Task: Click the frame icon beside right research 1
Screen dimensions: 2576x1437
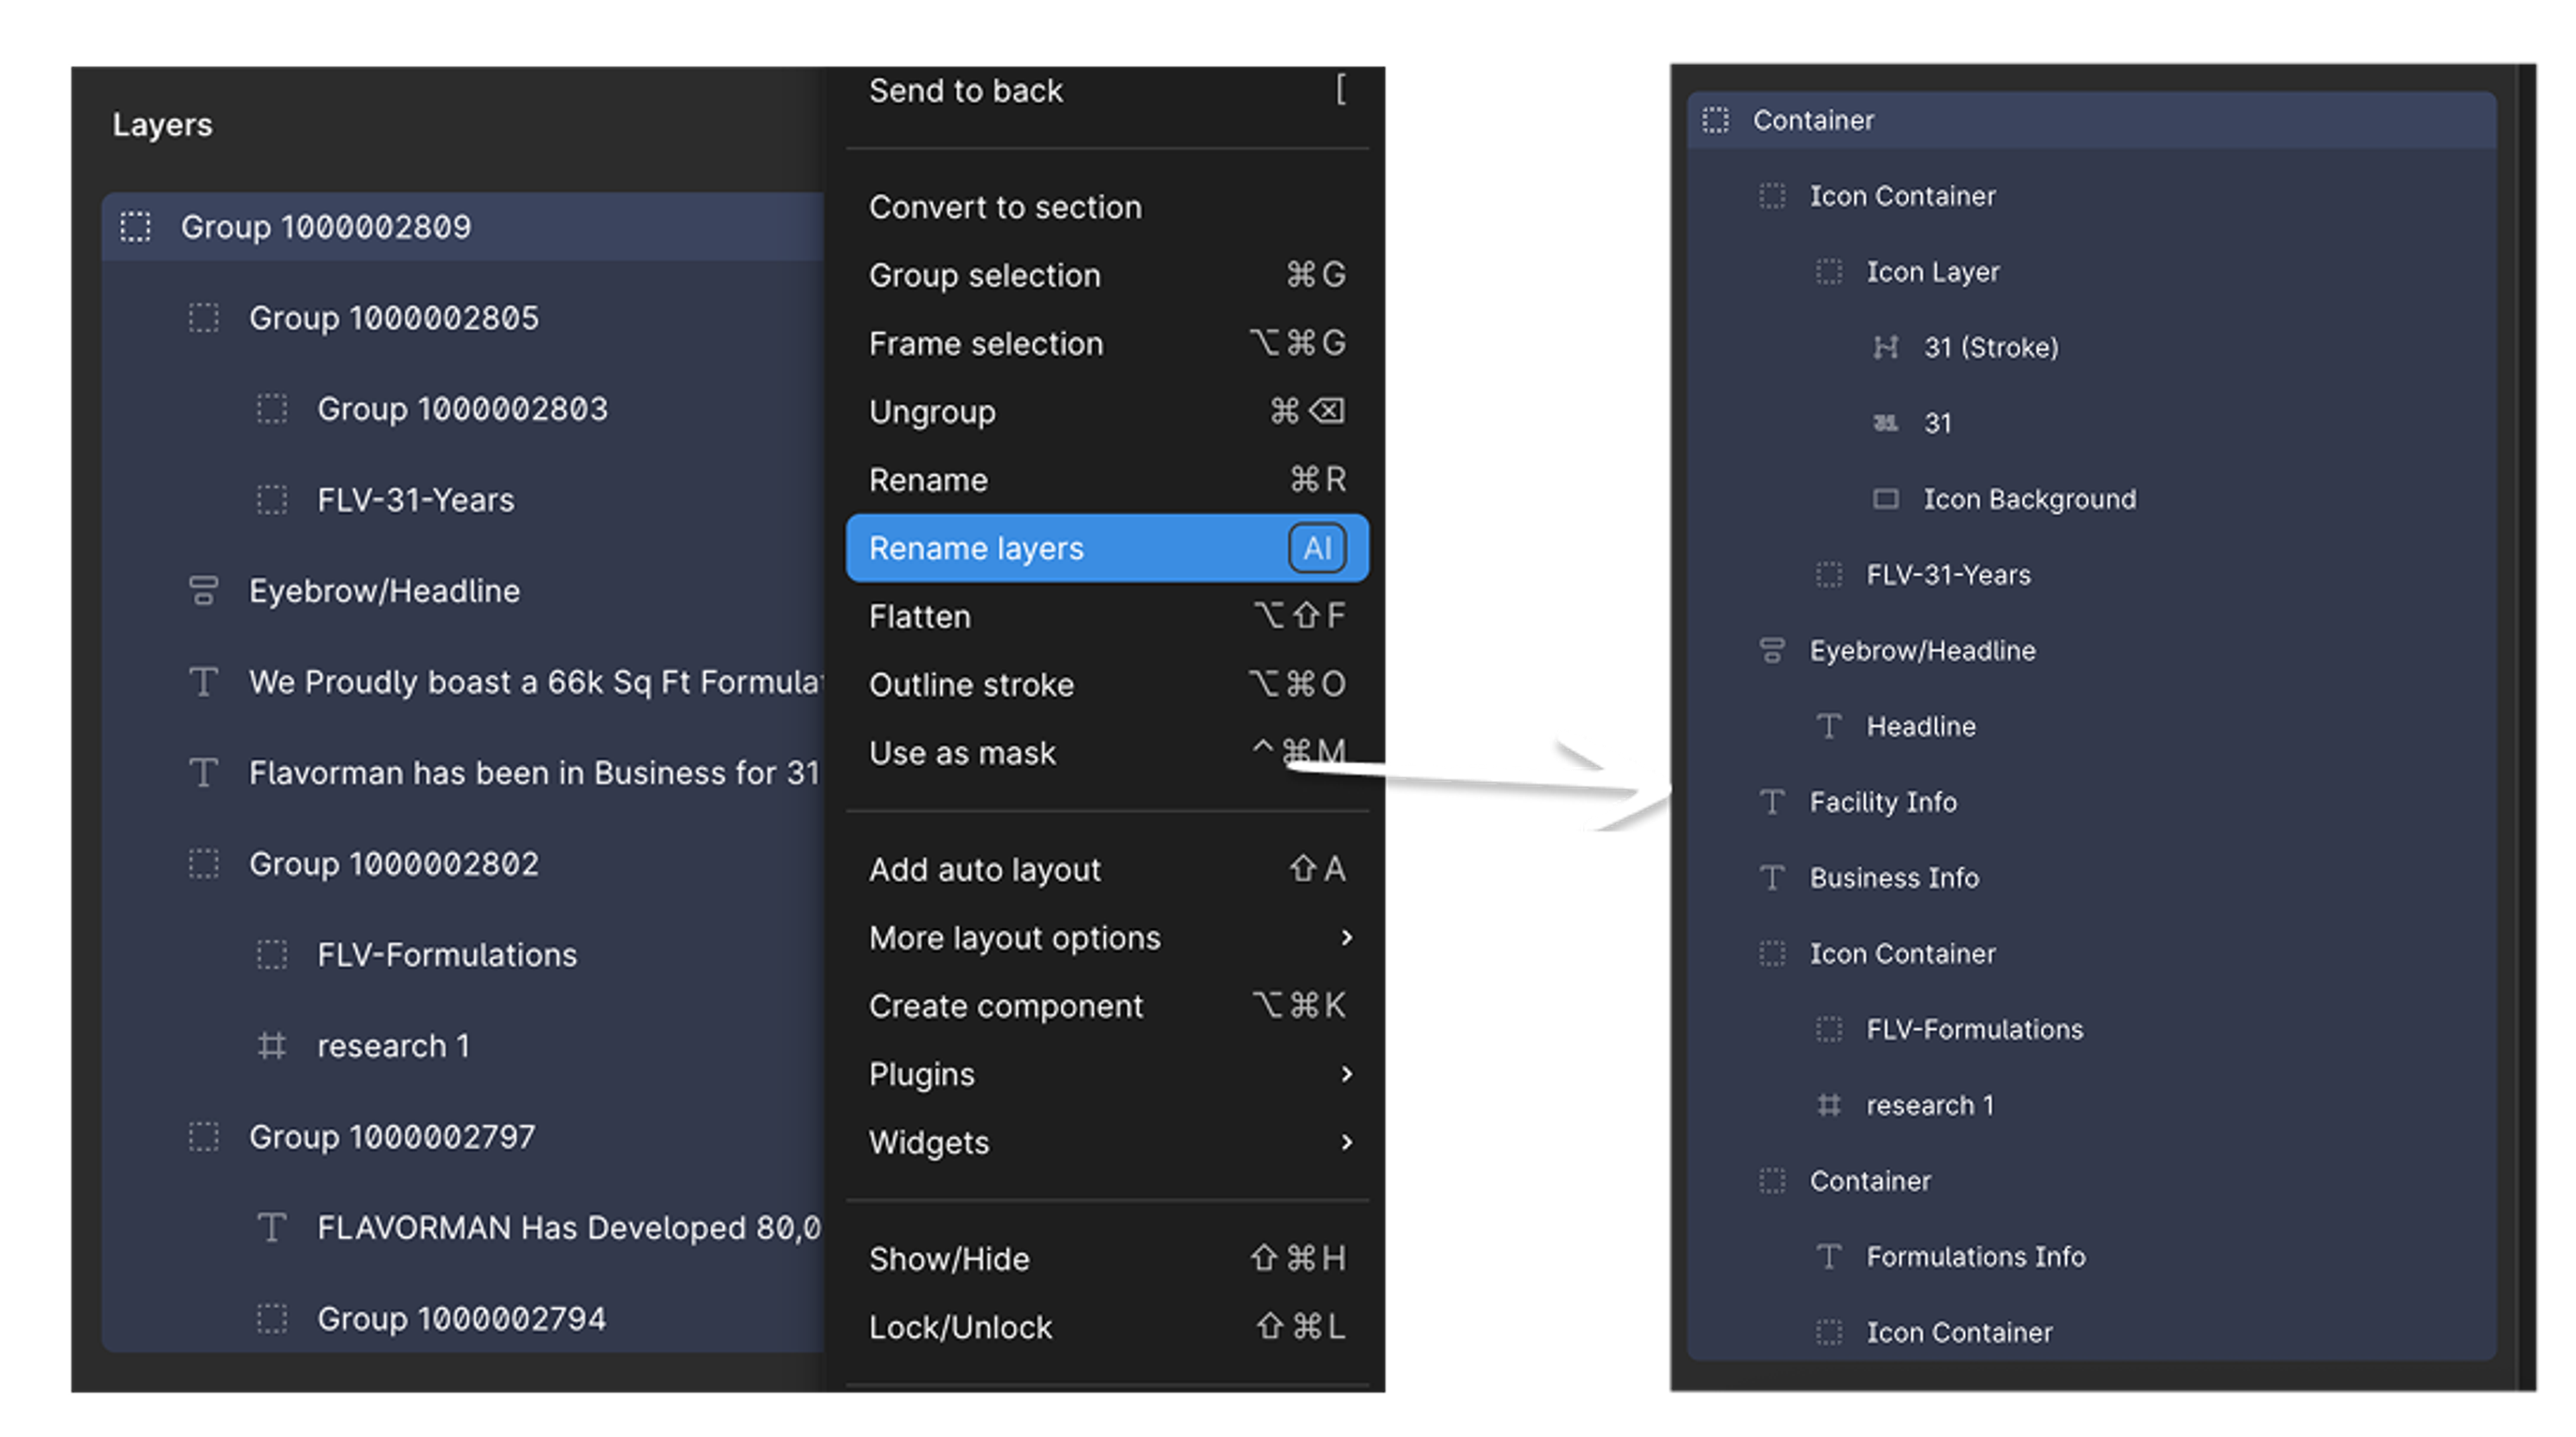Action: click(1829, 1105)
